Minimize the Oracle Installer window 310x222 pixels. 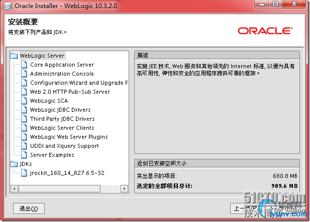click(262, 4)
